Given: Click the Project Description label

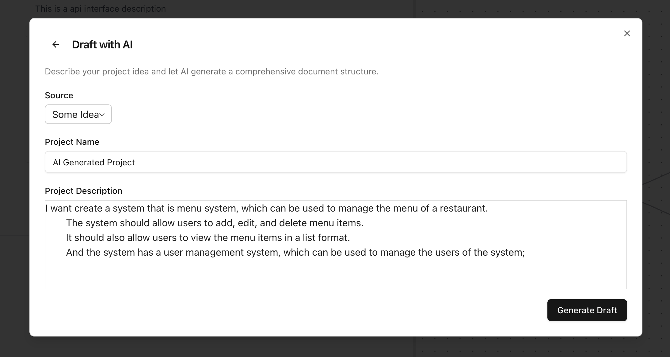Looking at the screenshot, I should [x=83, y=191].
